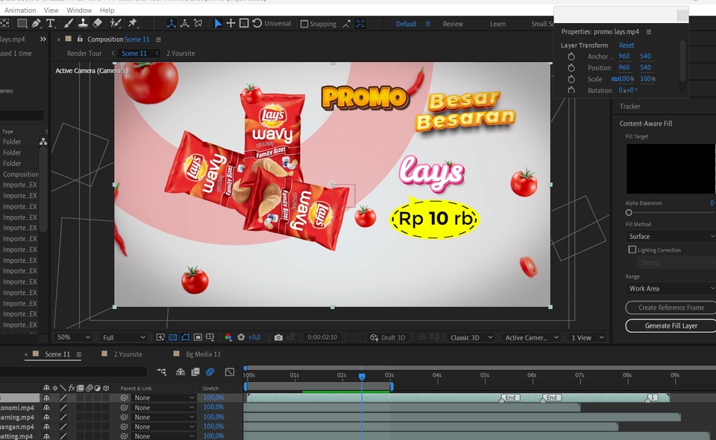
Task: Switch to the 2.Yoursite timeline tab
Action: click(x=128, y=354)
